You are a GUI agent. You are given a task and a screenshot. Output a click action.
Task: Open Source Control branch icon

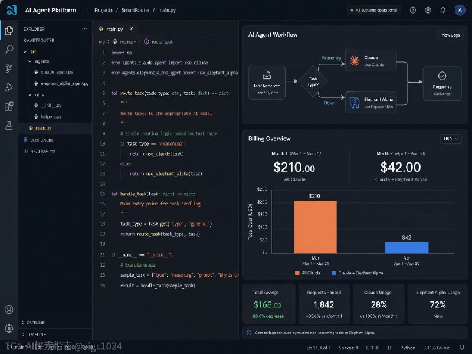[9, 68]
